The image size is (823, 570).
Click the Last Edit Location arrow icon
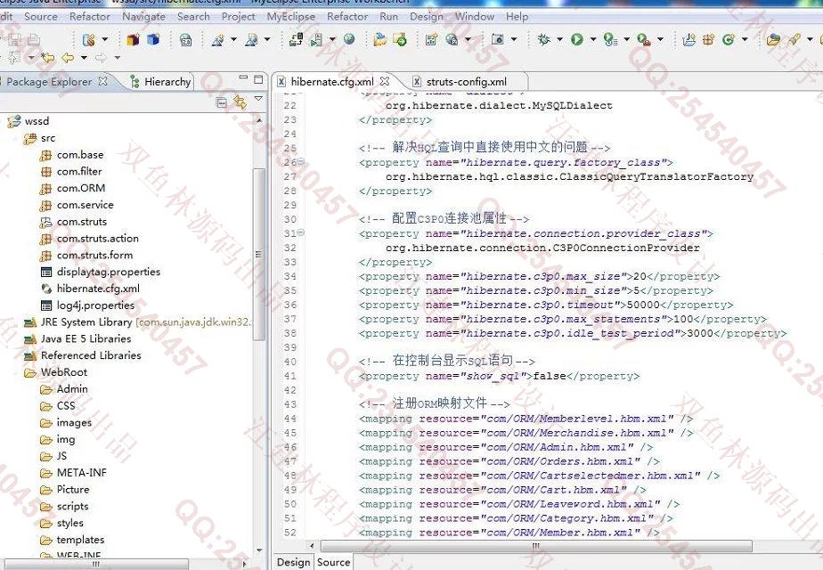[x=48, y=57]
